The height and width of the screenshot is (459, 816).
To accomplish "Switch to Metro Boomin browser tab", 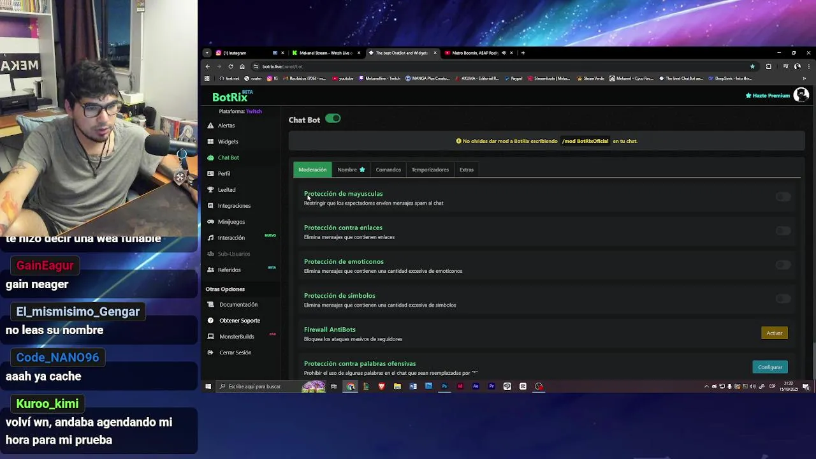I will coord(478,53).
